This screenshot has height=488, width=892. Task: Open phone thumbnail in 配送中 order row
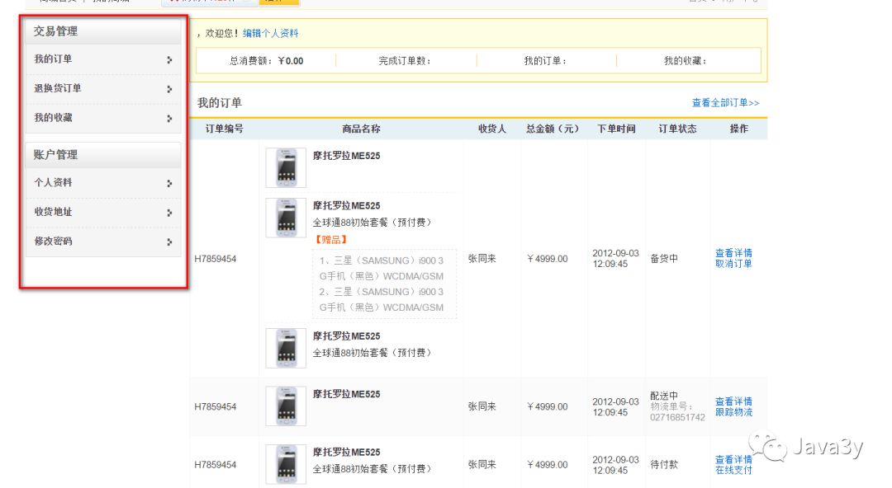point(286,406)
